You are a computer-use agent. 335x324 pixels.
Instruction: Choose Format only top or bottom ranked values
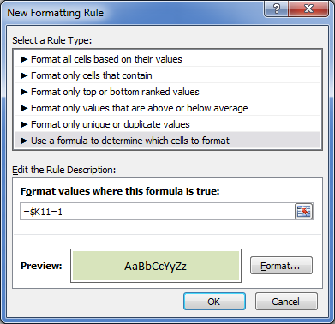pos(168,92)
